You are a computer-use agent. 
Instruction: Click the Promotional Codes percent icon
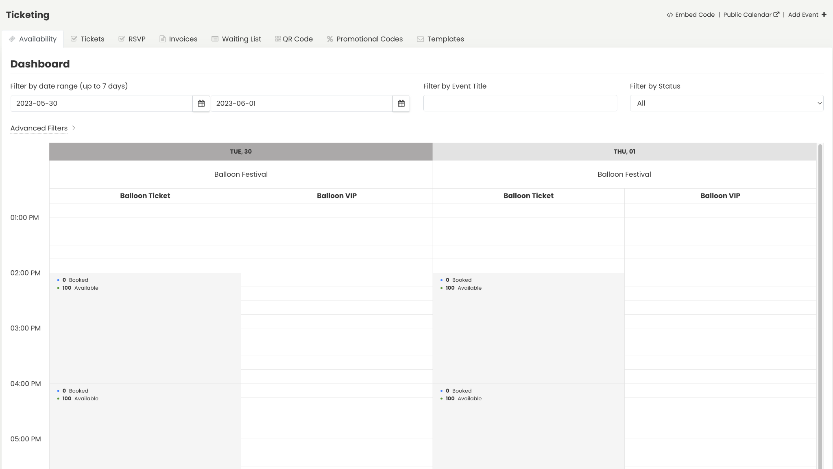point(330,39)
